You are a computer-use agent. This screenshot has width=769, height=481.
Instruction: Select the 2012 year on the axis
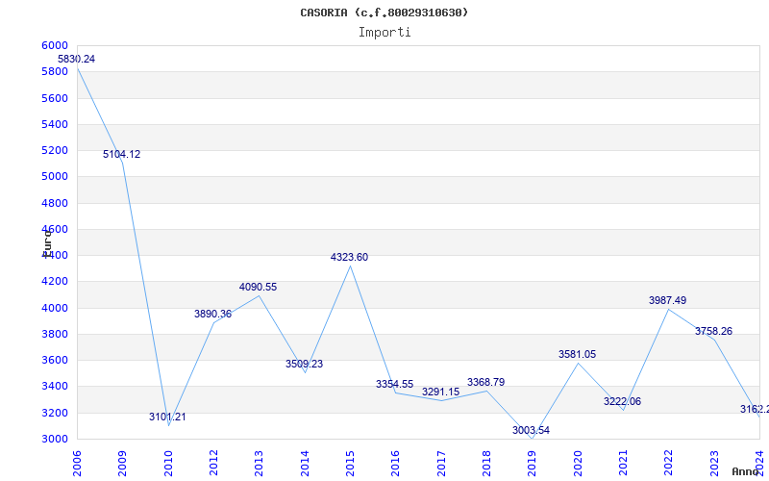pyautogui.click(x=213, y=464)
